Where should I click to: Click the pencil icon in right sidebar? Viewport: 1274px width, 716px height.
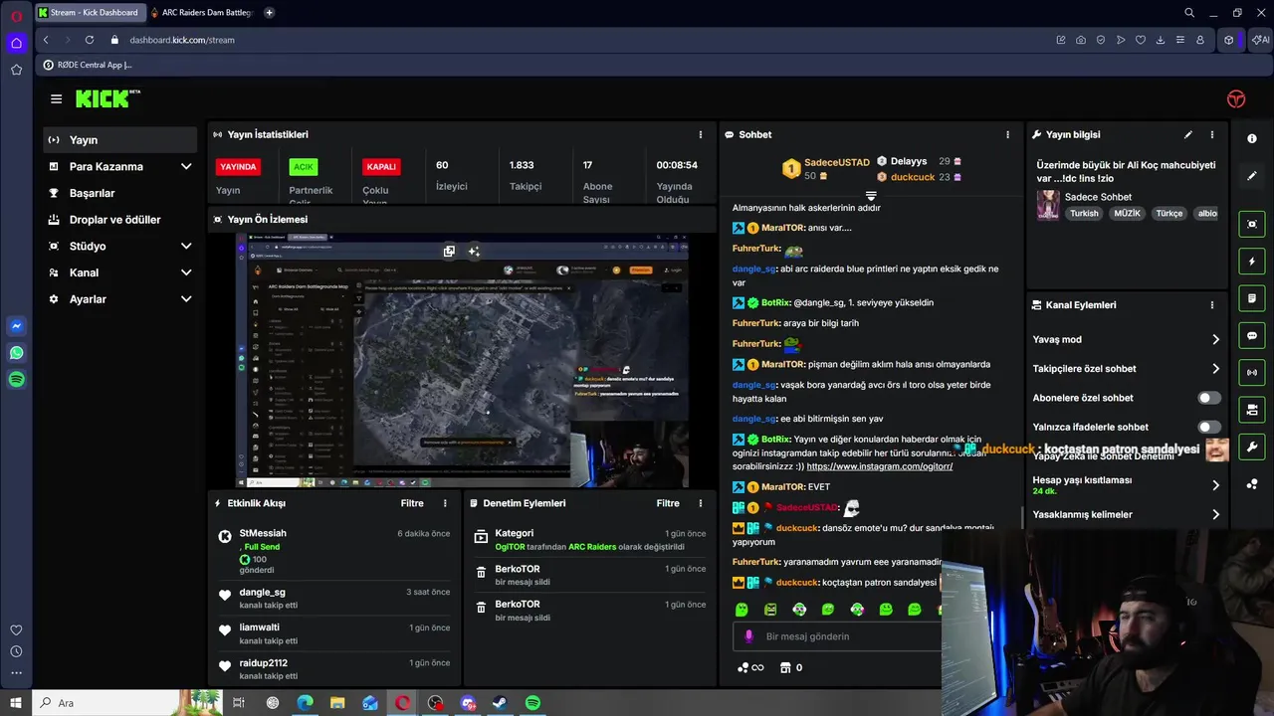[x=1252, y=175]
